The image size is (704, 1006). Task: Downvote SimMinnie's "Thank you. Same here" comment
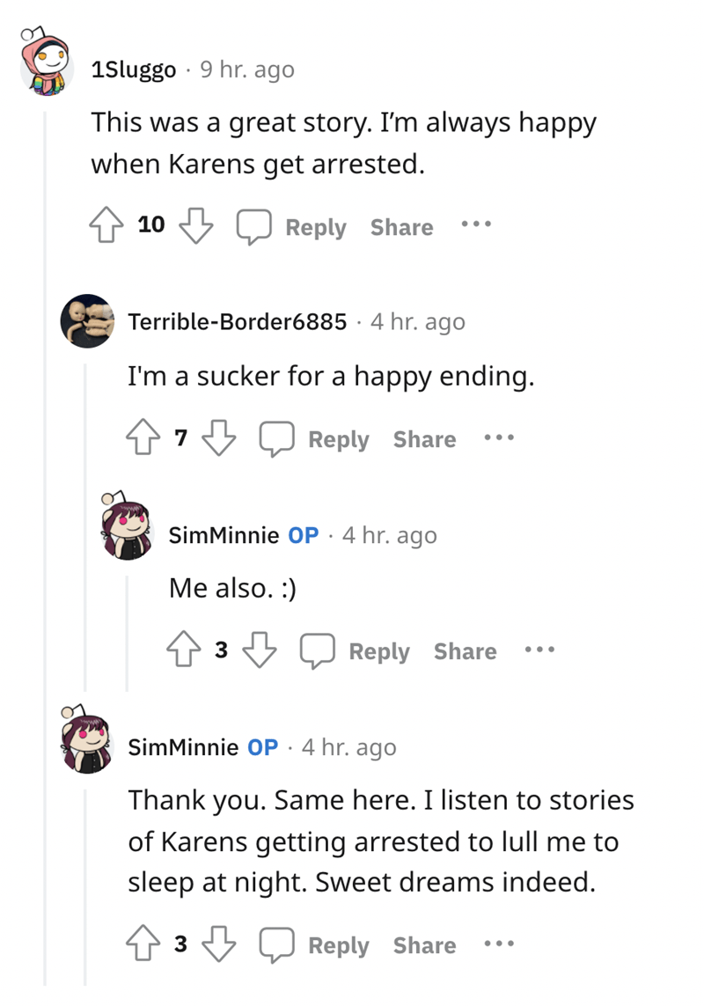pos(220,944)
